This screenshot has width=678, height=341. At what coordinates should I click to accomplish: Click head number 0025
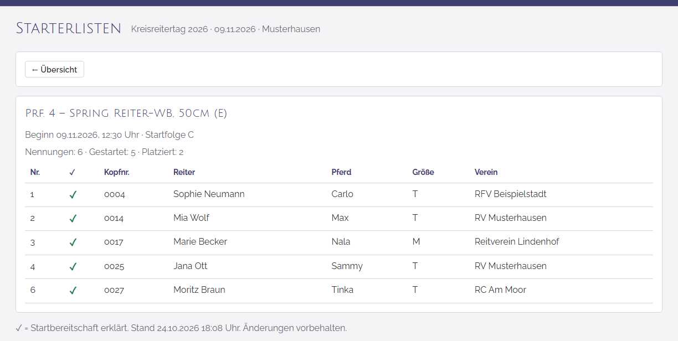tap(114, 266)
